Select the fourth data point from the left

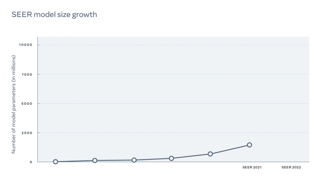pyautogui.click(x=171, y=158)
